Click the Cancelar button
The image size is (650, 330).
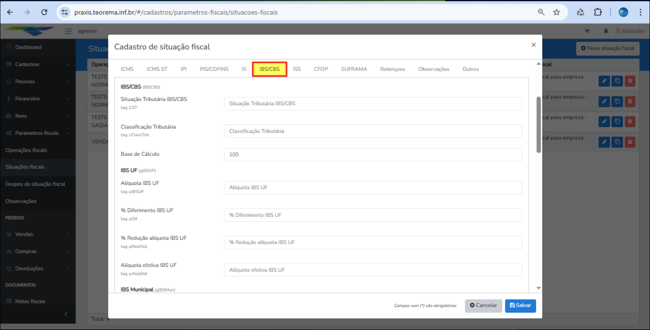(483, 305)
